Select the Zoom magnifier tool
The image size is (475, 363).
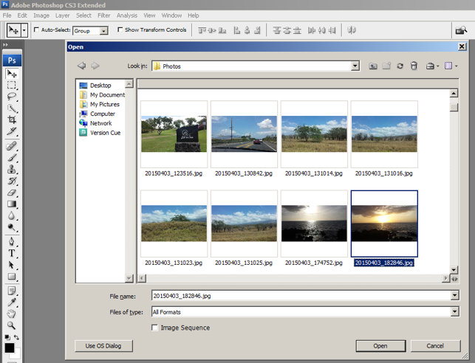[x=12, y=325]
